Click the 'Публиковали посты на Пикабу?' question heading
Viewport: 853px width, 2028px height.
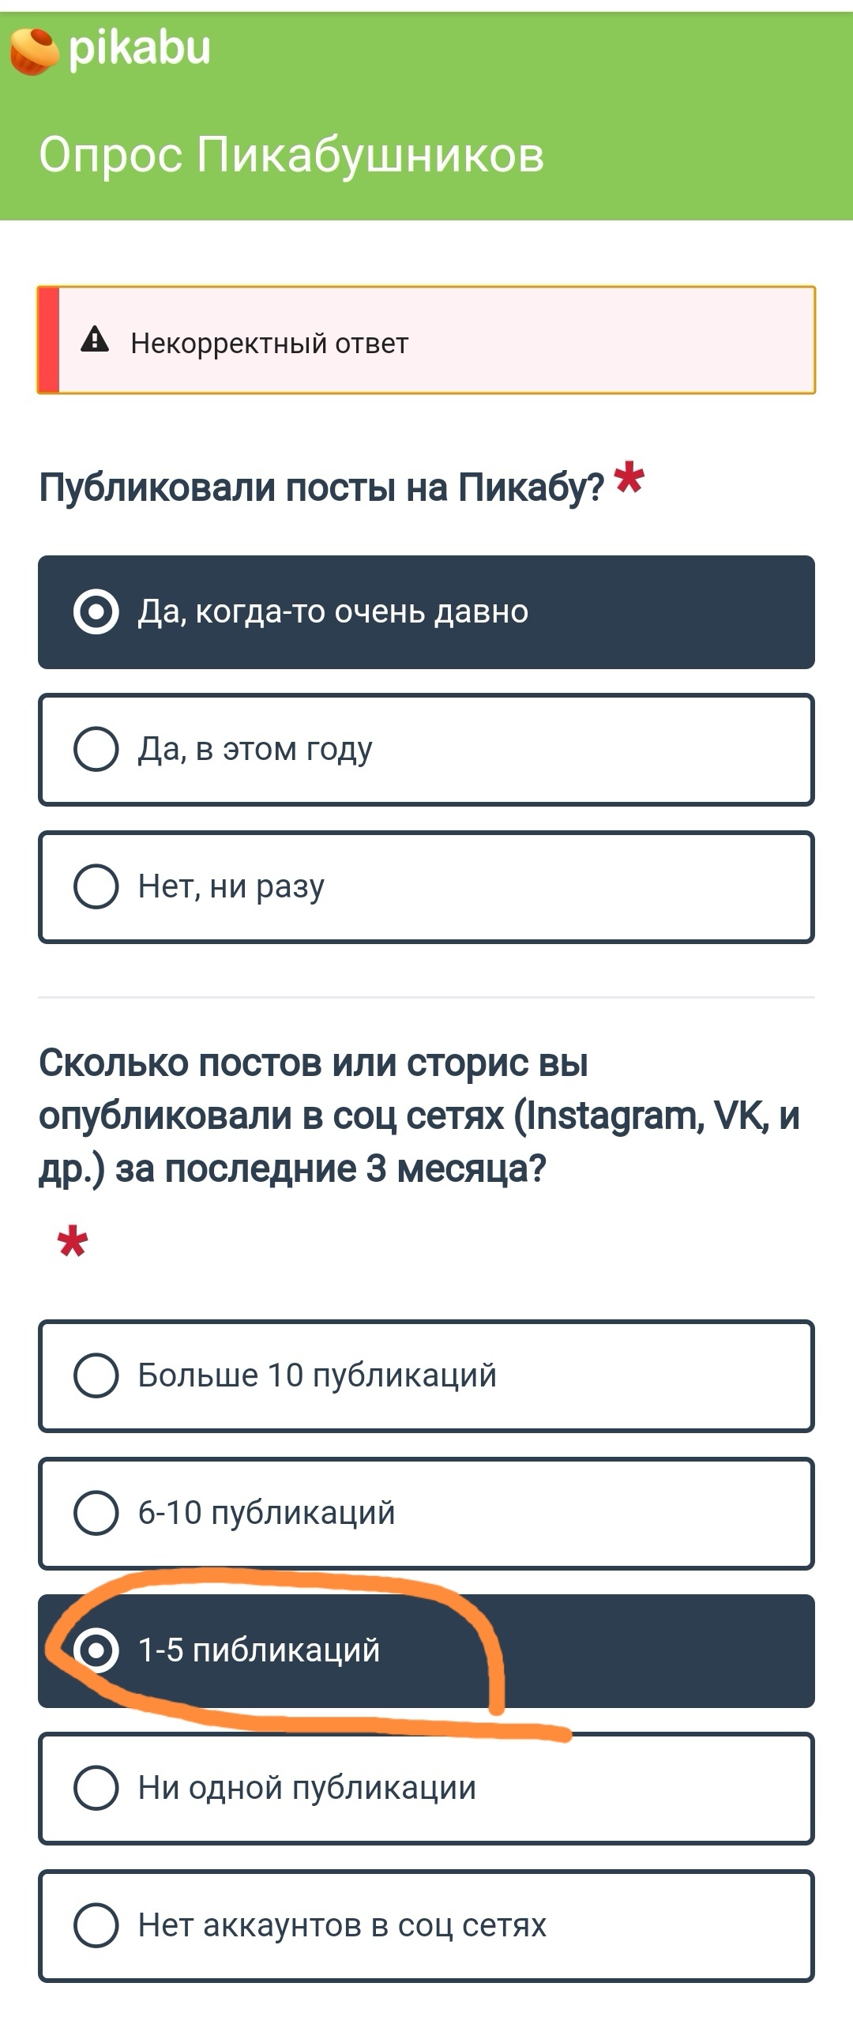tap(321, 487)
